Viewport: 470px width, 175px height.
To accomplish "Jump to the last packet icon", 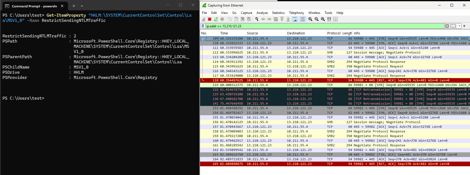I will (288, 19).
